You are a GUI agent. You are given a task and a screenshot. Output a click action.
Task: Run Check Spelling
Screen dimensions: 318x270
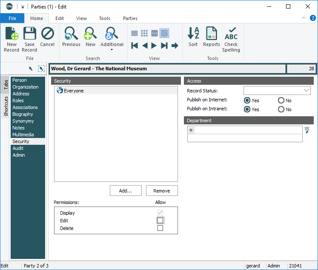[231, 39]
